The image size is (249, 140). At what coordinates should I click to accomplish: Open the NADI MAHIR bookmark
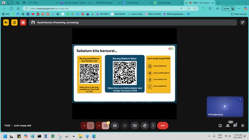[x=118, y=14]
